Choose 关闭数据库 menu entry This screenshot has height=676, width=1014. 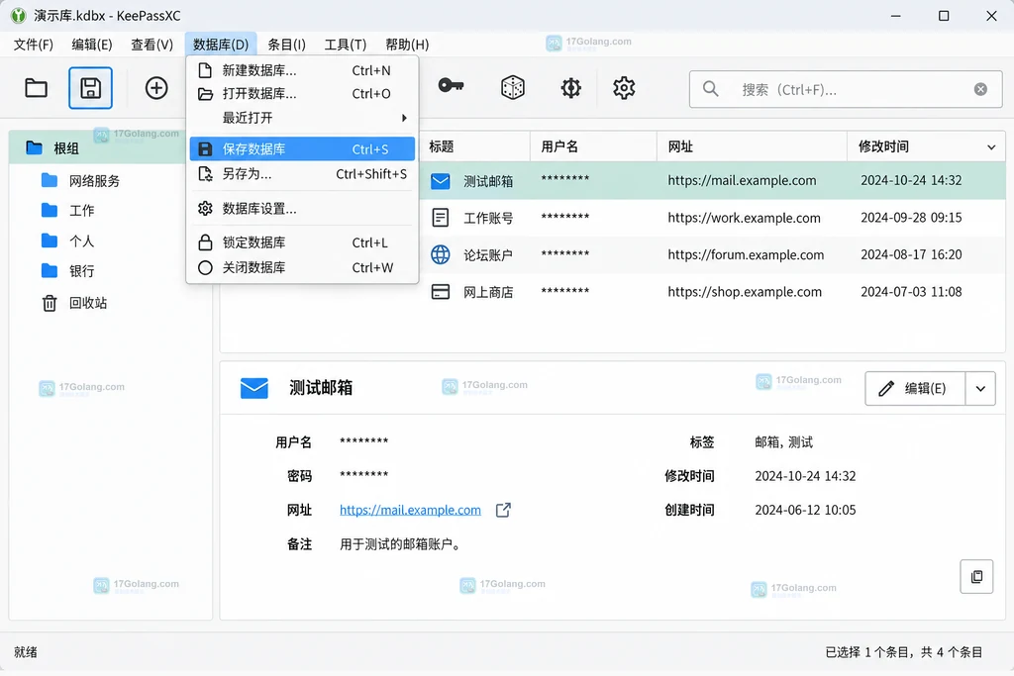302,267
